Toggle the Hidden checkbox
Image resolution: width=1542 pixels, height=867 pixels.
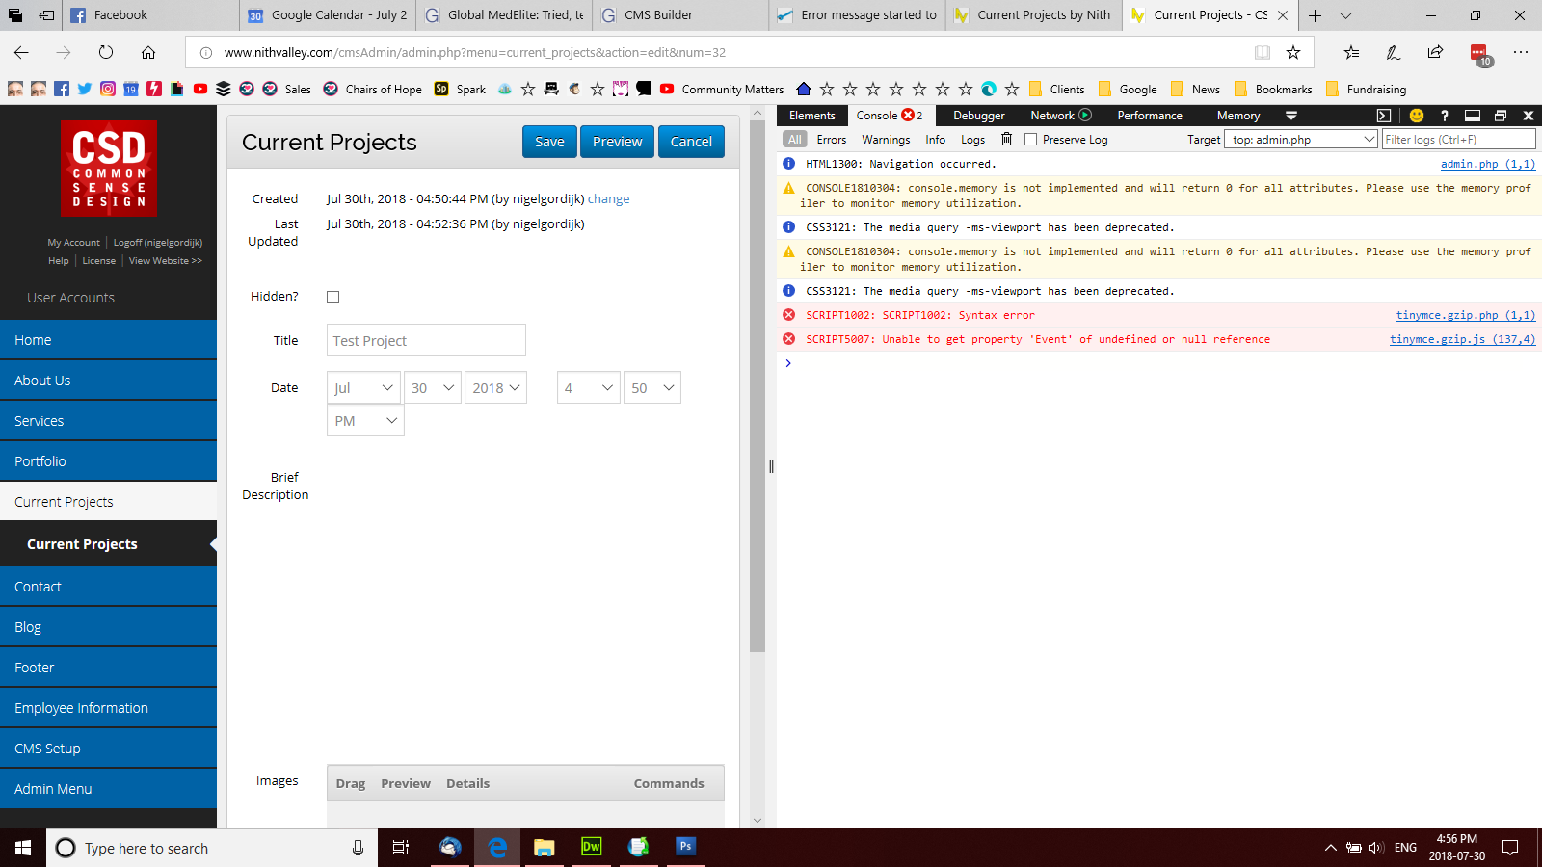(333, 298)
